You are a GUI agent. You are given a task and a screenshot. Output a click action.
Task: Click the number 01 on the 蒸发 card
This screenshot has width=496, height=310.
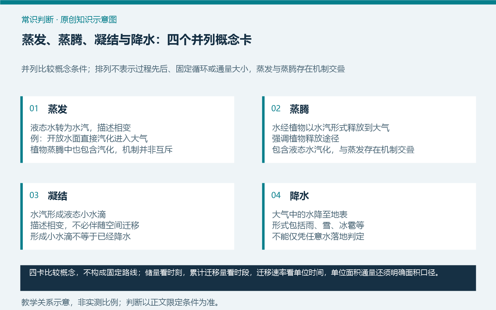(x=34, y=108)
